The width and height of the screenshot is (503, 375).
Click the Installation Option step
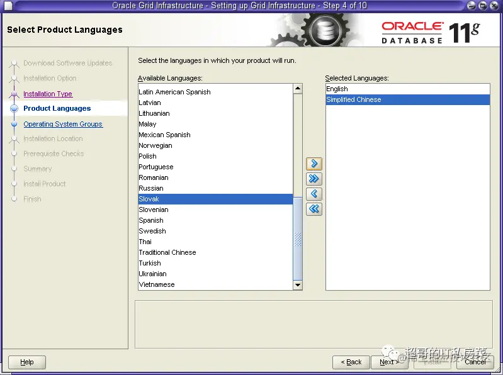click(50, 78)
